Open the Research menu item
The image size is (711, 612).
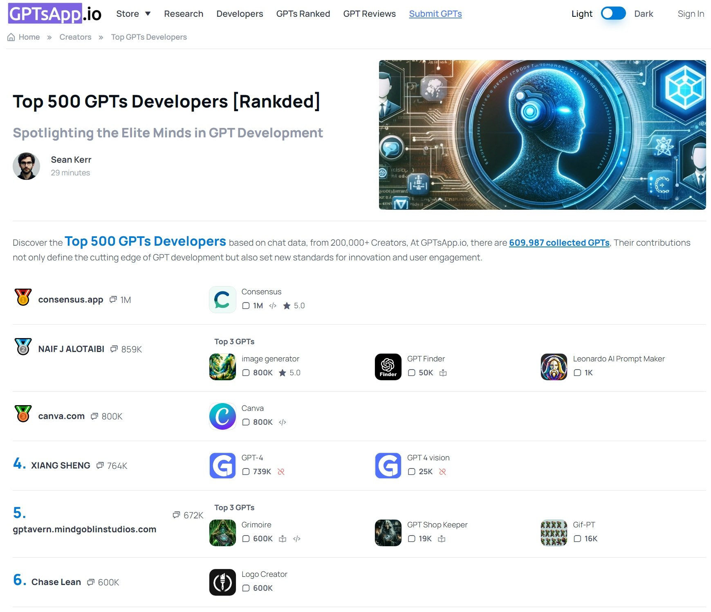[184, 13]
